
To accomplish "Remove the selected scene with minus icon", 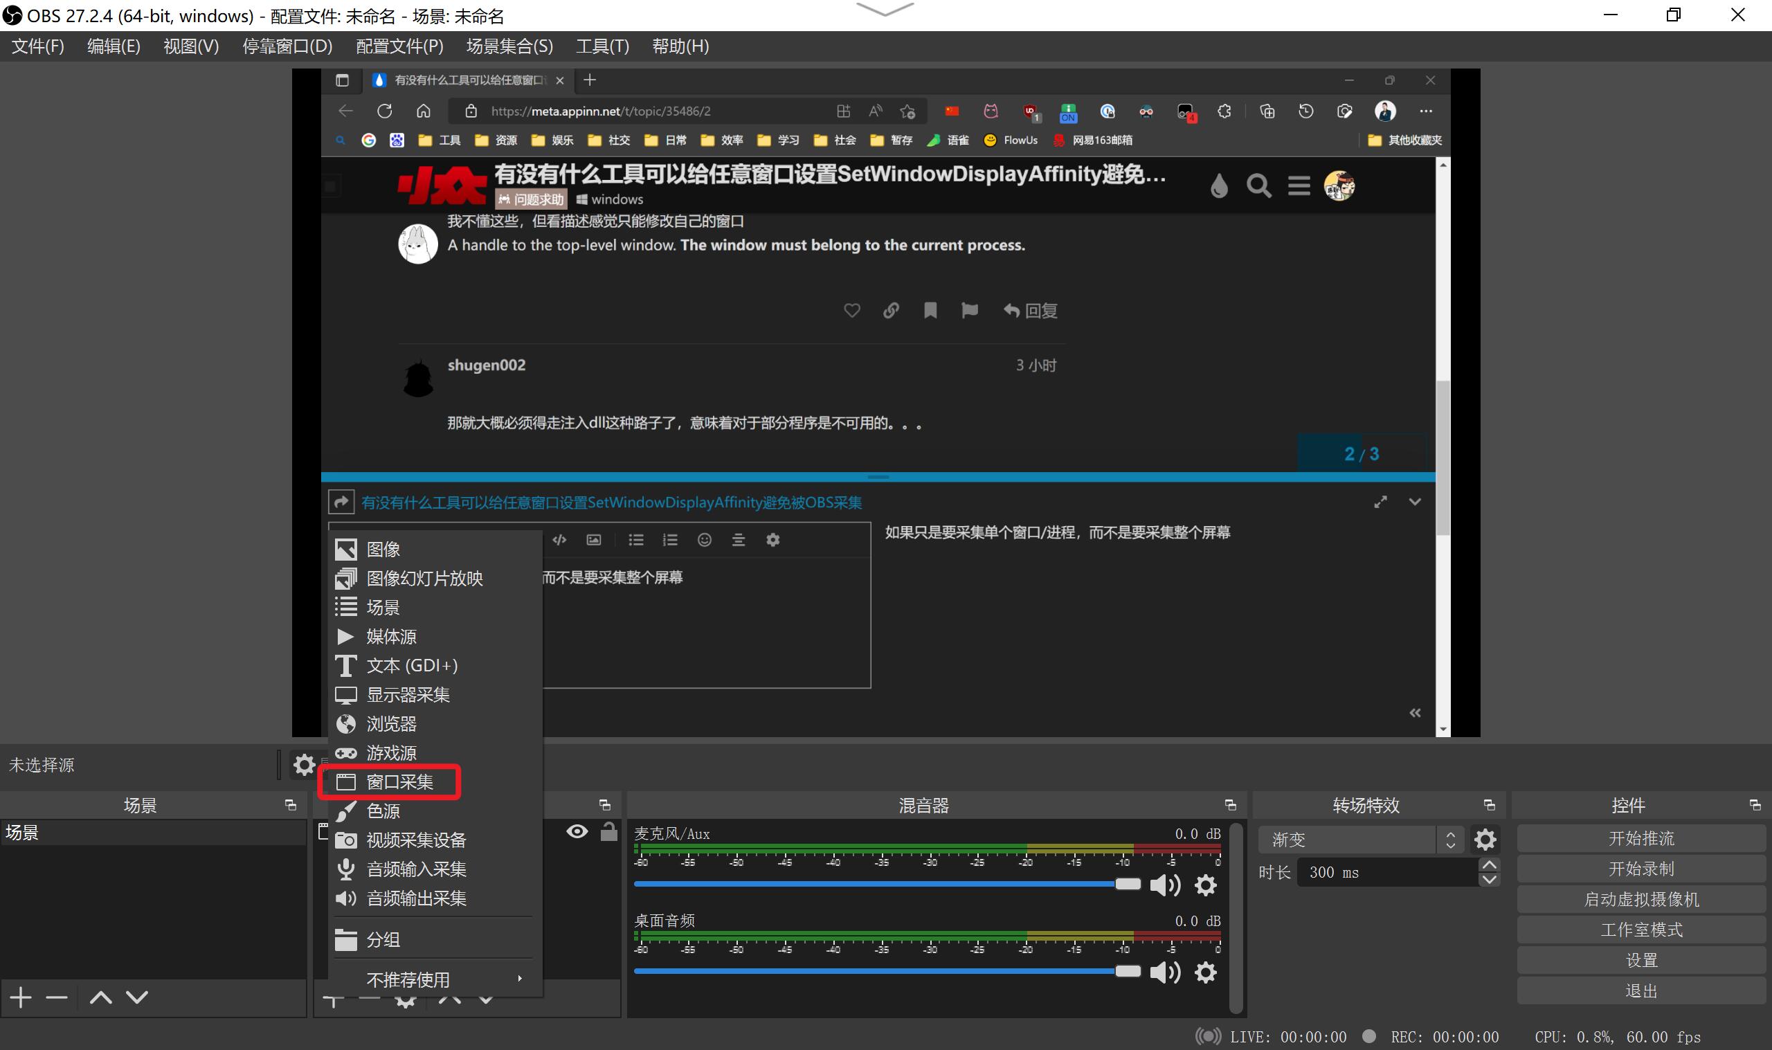I will pyautogui.click(x=57, y=997).
